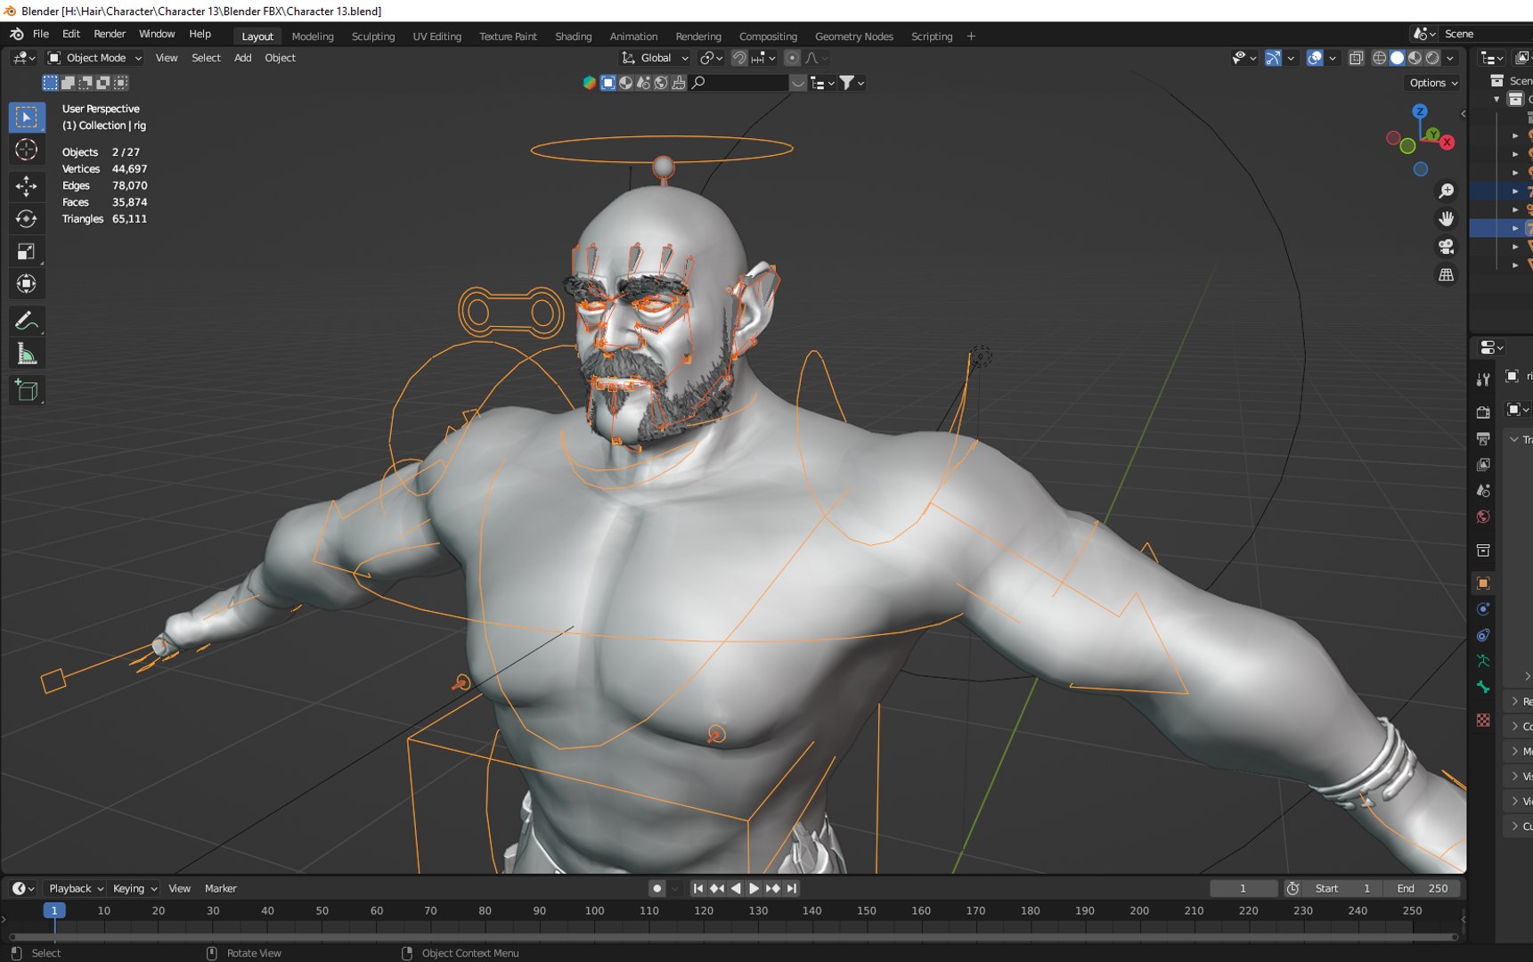The width and height of the screenshot is (1533, 962).
Task: Click the Z axis on navigation gizmo
Action: click(1420, 111)
